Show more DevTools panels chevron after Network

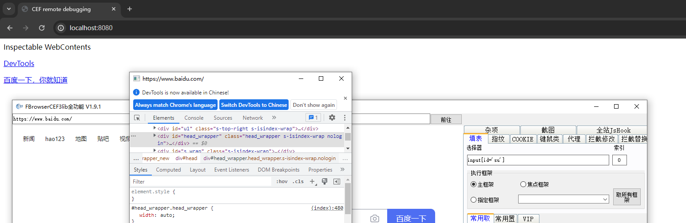274,117
